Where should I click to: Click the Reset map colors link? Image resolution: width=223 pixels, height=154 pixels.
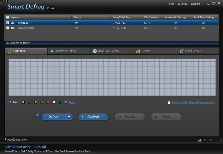[x=72, y=102]
